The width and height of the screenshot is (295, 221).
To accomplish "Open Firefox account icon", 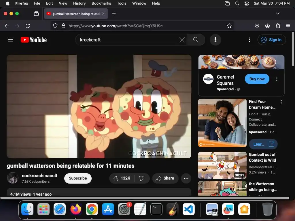I will point(267,26).
